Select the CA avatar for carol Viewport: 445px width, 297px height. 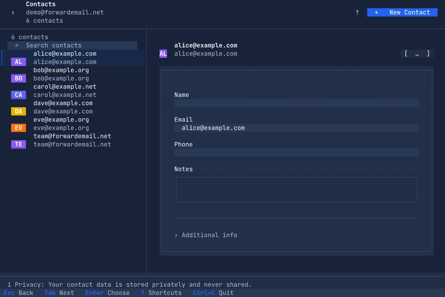[x=19, y=95]
